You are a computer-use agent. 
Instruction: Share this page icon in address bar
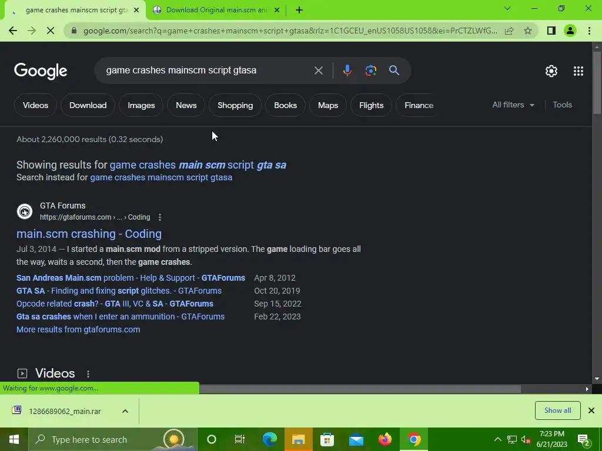click(x=509, y=31)
